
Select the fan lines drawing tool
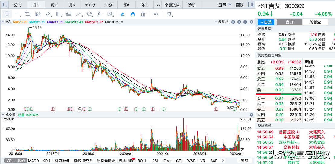tap(37, 14)
